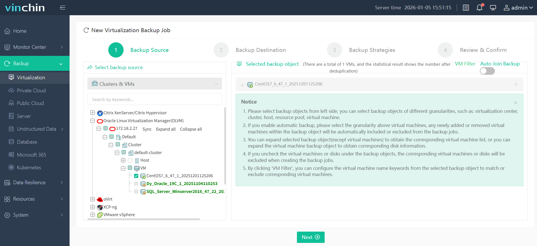537x246 pixels.
Task: Click the horizontal scrollbar under the tree
Action: pos(144,219)
